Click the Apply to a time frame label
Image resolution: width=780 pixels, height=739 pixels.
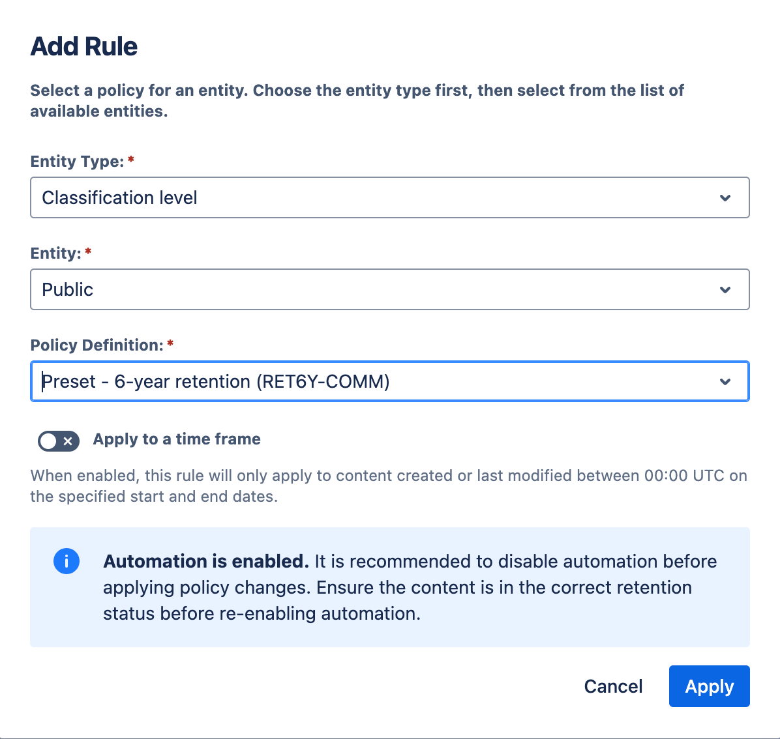coord(176,439)
